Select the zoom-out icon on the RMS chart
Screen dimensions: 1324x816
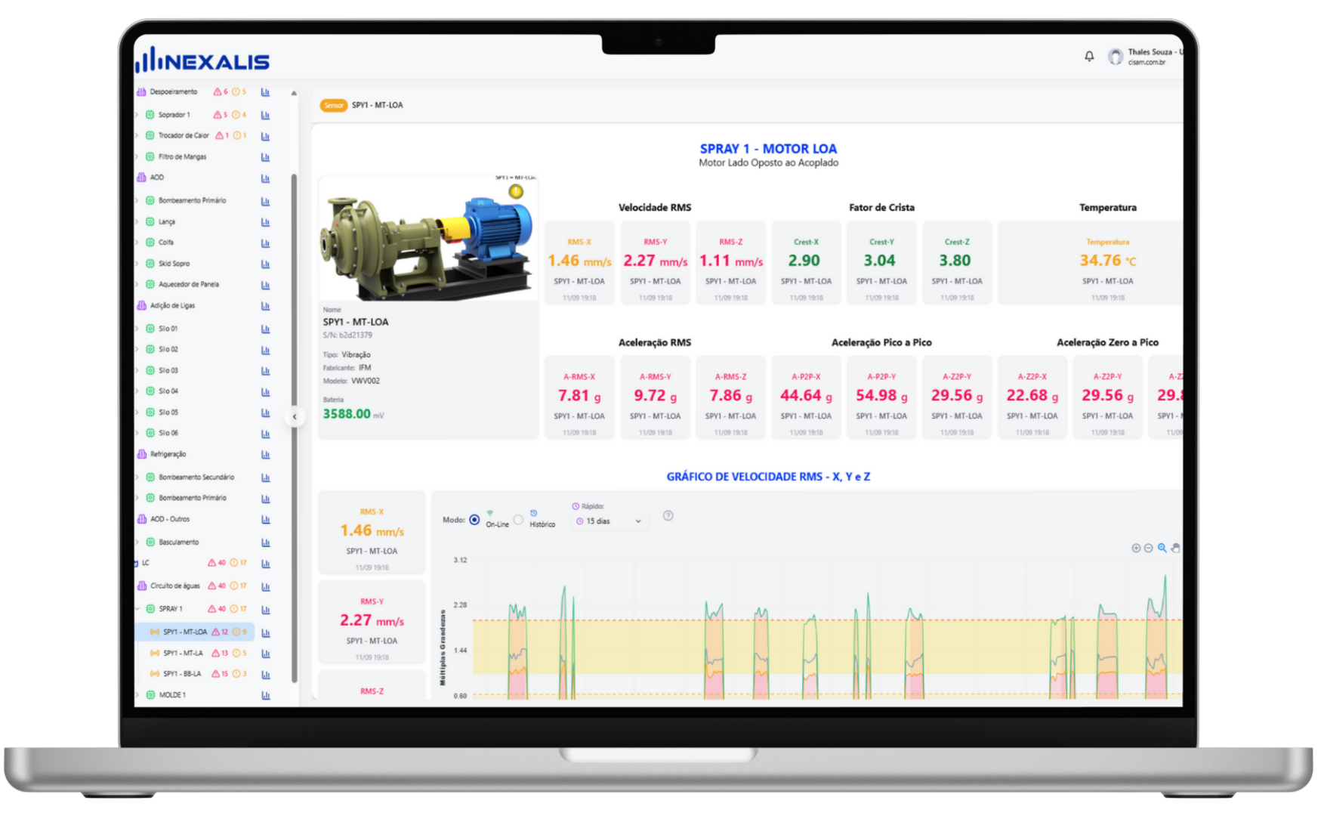click(1149, 548)
